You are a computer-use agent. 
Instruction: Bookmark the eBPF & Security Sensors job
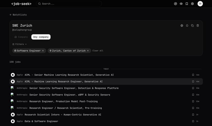tap(193, 95)
